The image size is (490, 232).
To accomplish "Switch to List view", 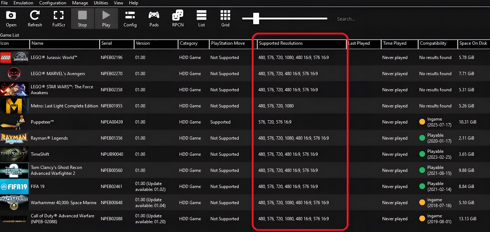I will point(202,18).
